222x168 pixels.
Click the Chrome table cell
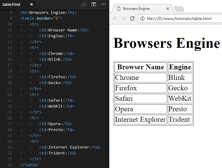(x=141, y=77)
